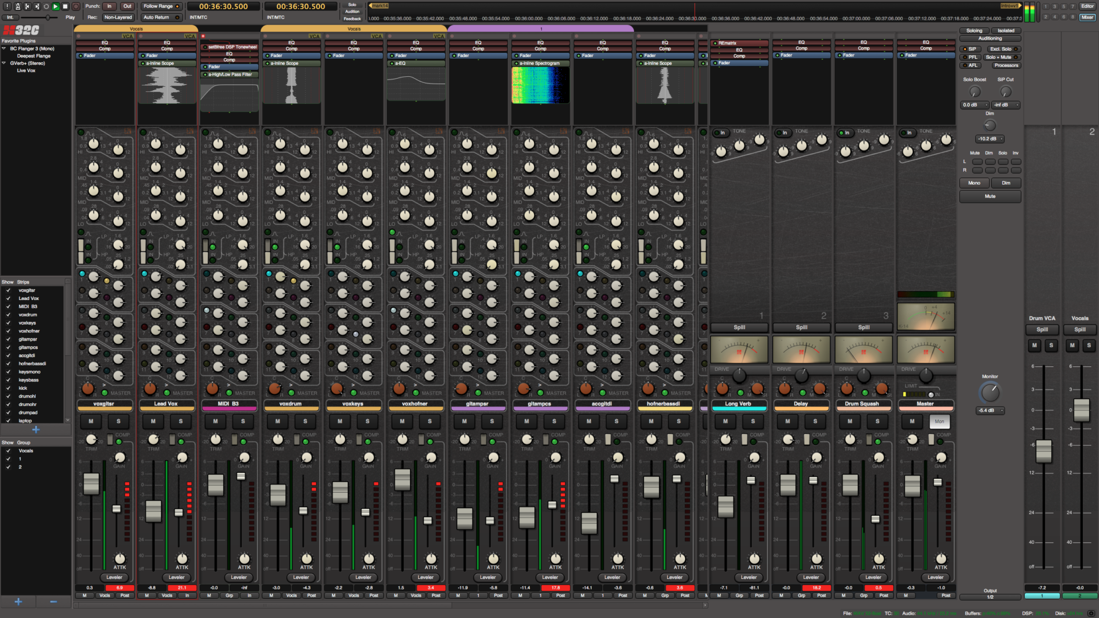Image resolution: width=1099 pixels, height=618 pixels.
Task: Uncheck the Lead Vox strip checkbox
Action: click(x=8, y=298)
